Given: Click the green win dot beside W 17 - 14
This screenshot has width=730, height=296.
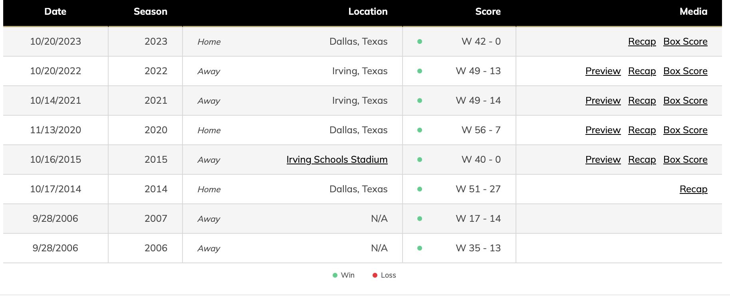Looking at the screenshot, I should pos(419,219).
